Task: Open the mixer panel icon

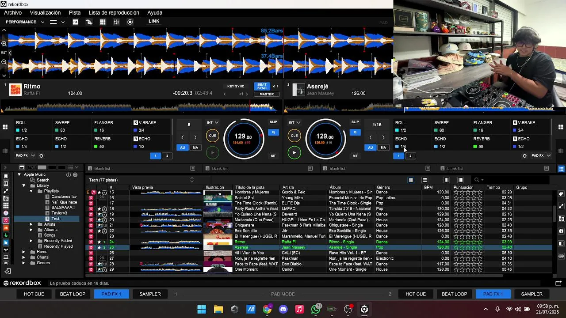Action: tap(116, 22)
